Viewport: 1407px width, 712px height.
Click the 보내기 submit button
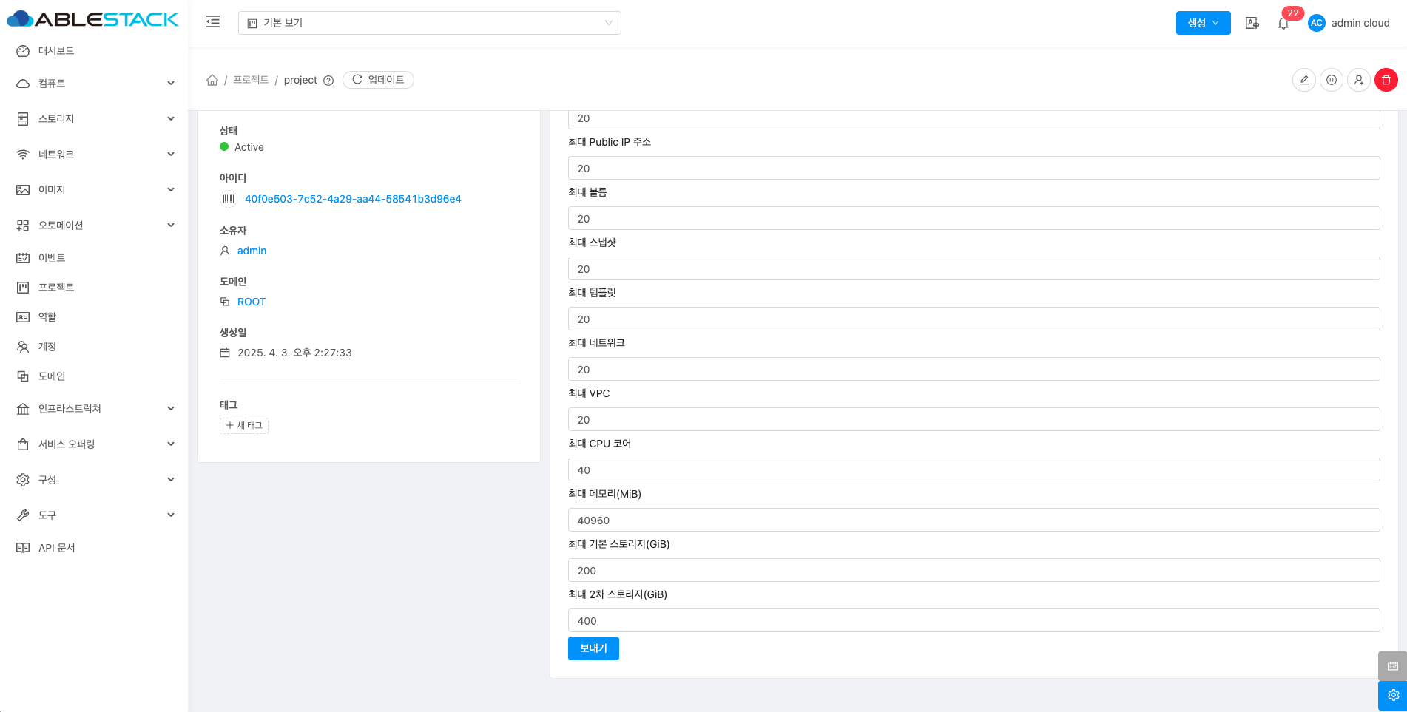(593, 648)
